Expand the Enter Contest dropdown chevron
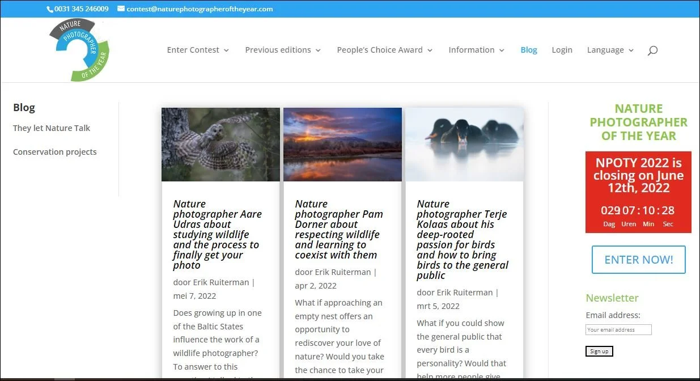The width and height of the screenshot is (700, 381). [x=226, y=50]
